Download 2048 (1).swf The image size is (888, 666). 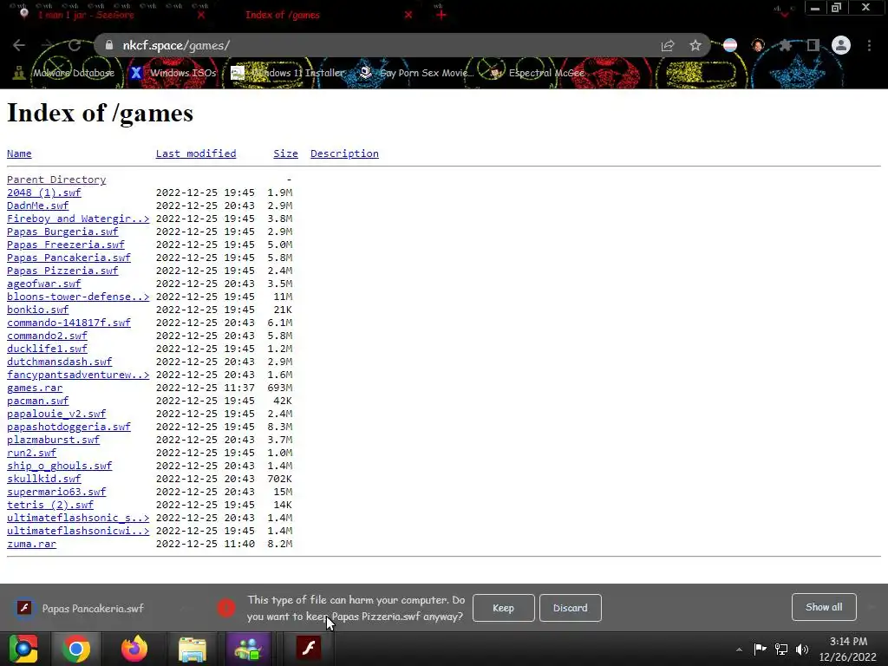coord(43,193)
